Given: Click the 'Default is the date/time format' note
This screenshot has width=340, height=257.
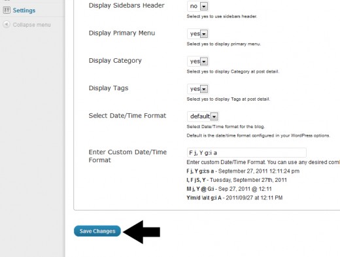Looking at the screenshot, I should click(258, 135).
